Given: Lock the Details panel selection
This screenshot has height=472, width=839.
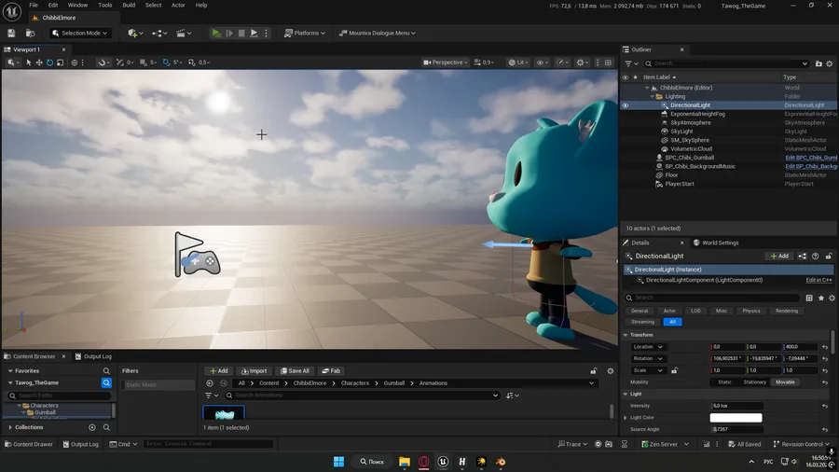Looking at the screenshot, I should 829,257.
